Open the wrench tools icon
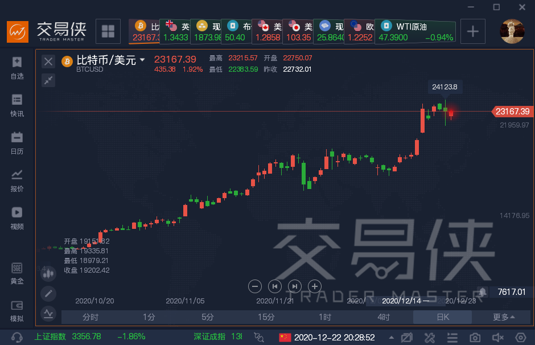The width and height of the screenshot is (535, 345). 430,338
